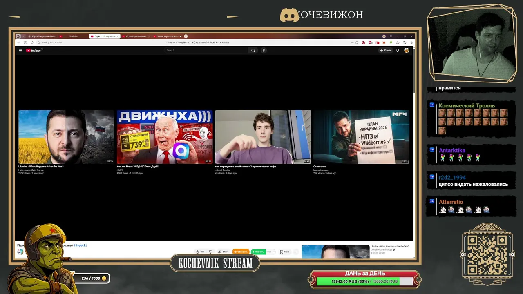The image size is (523, 294).
Task: Click the donation goal progress bar 'ДАНЬ за ДЕНЬ'
Action: click(x=364, y=281)
